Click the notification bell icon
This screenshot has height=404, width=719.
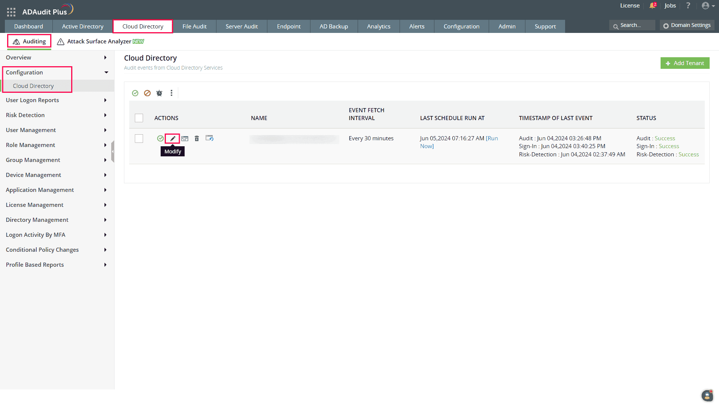pyautogui.click(x=652, y=6)
